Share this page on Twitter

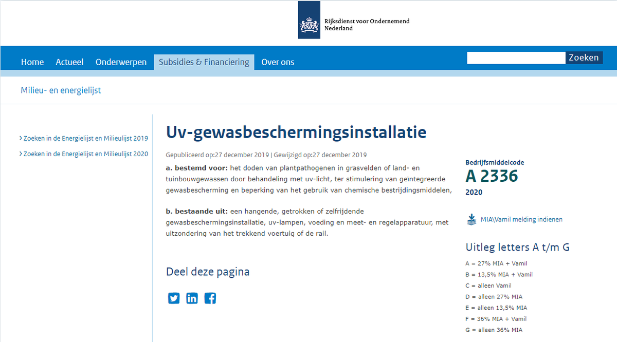pyautogui.click(x=174, y=298)
